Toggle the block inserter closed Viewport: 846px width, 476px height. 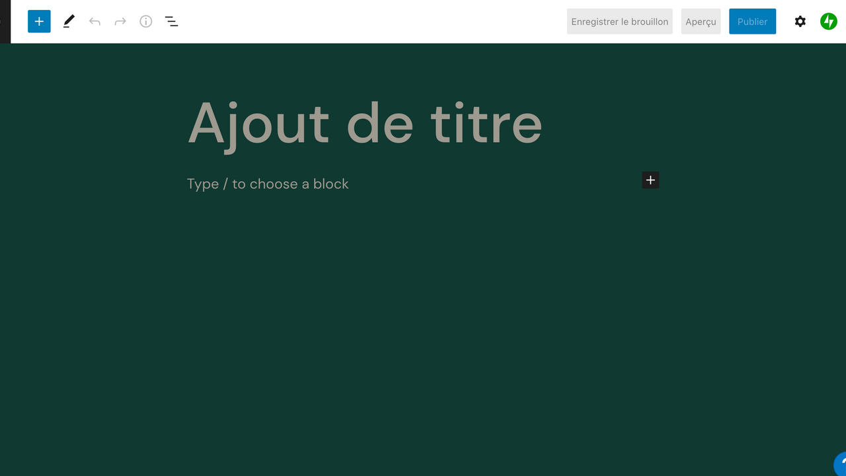[x=39, y=21]
